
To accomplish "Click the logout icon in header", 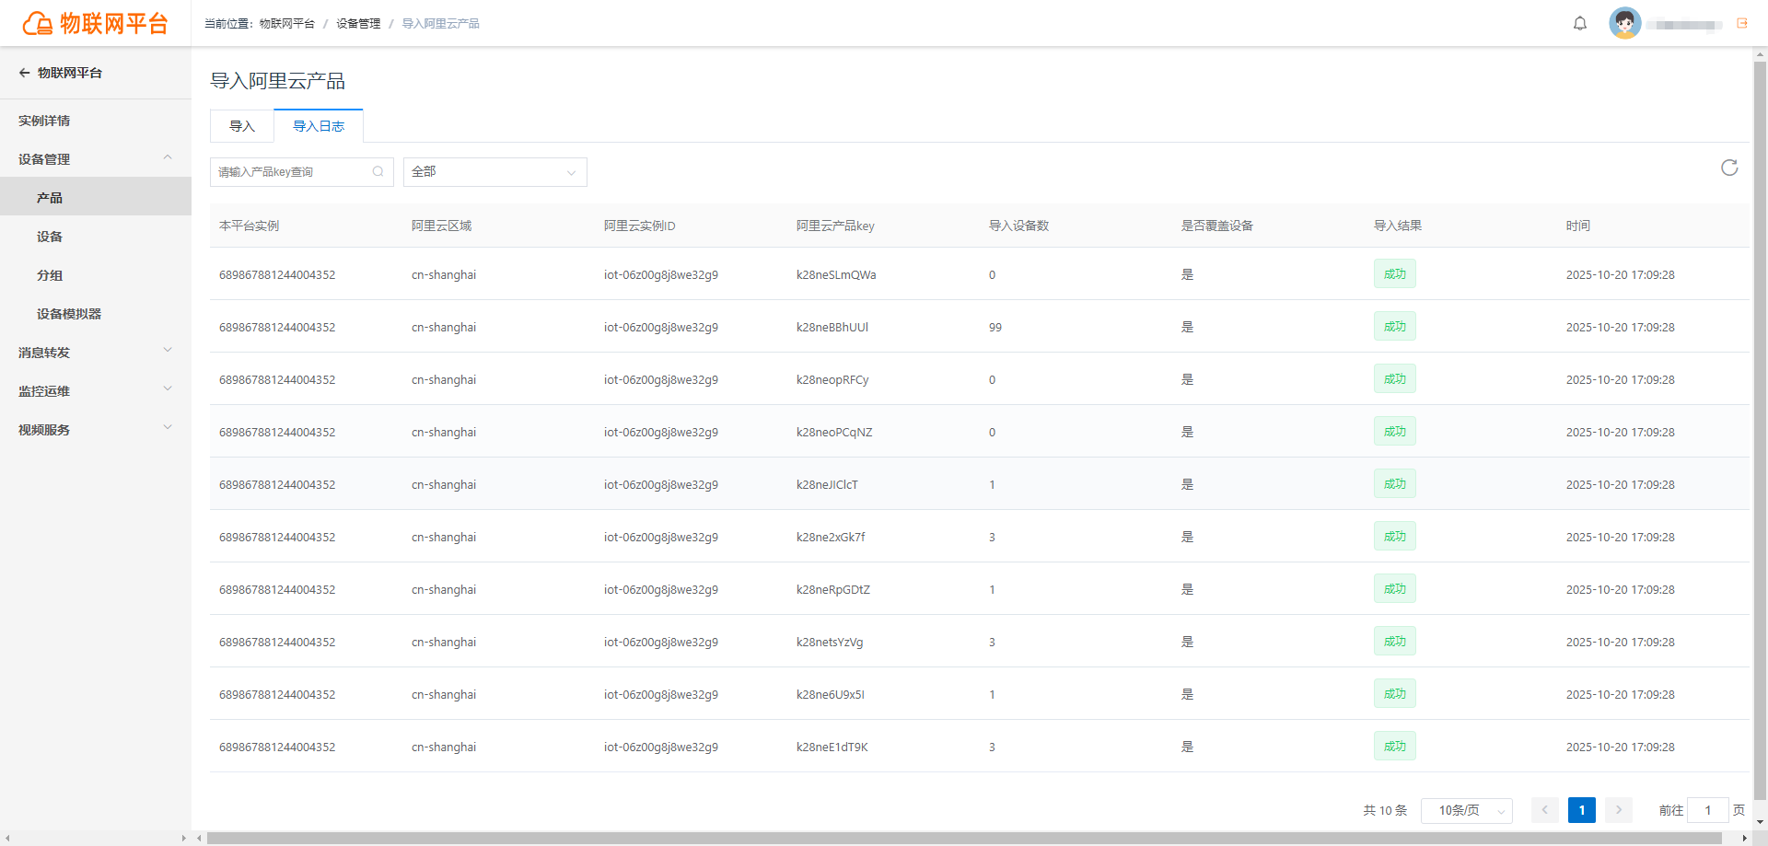I will pyautogui.click(x=1742, y=23).
